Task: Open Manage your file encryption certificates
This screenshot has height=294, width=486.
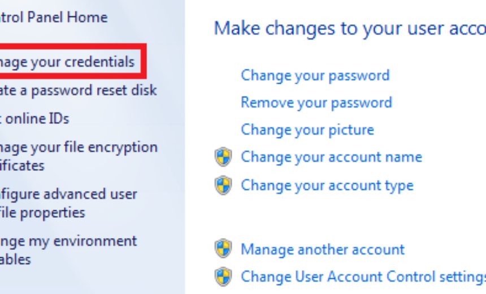Action: [79, 156]
